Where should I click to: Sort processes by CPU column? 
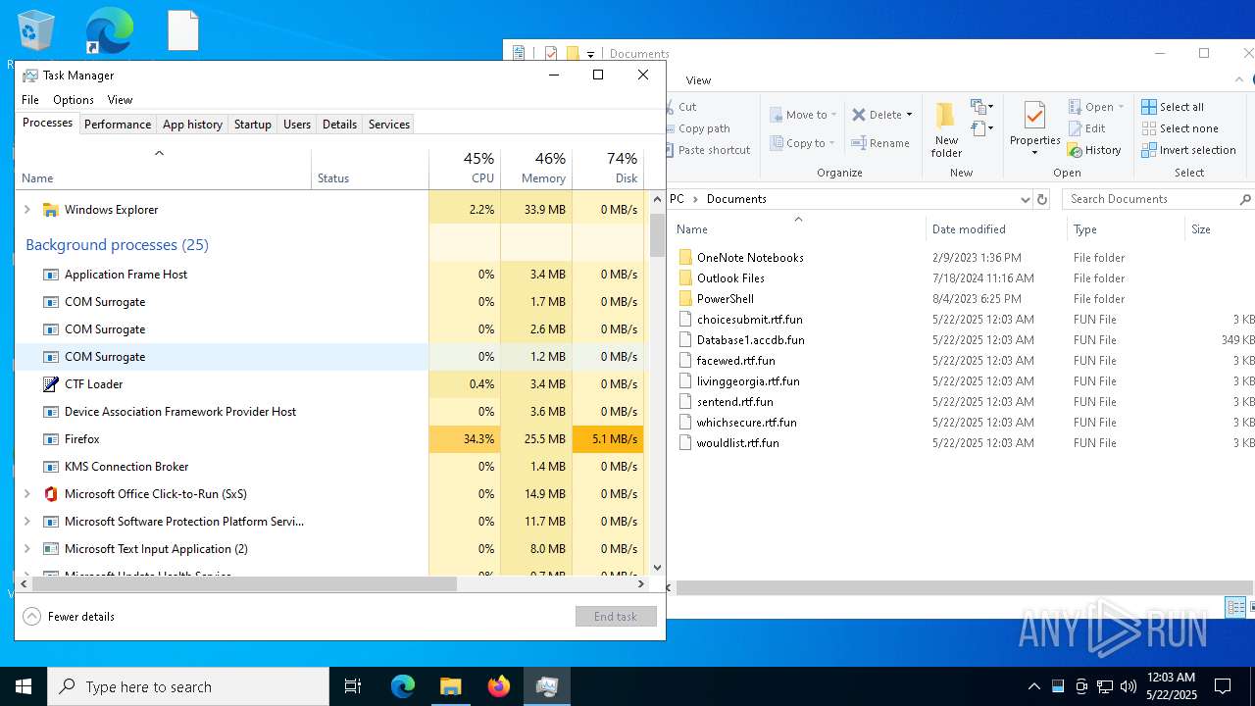pyautogui.click(x=465, y=168)
